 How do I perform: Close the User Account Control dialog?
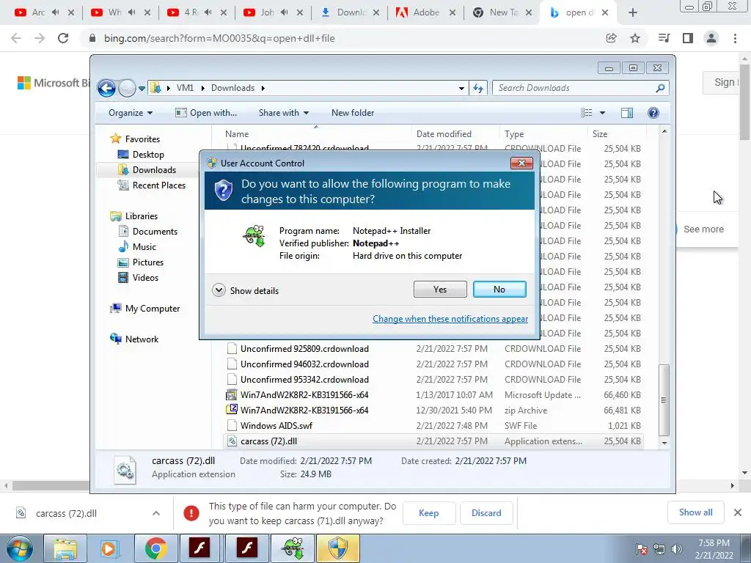(x=521, y=163)
